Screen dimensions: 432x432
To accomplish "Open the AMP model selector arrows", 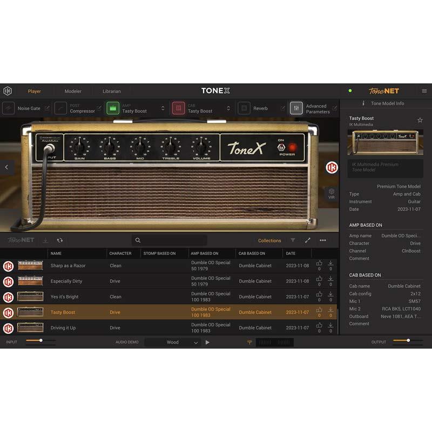I will click(x=163, y=108).
